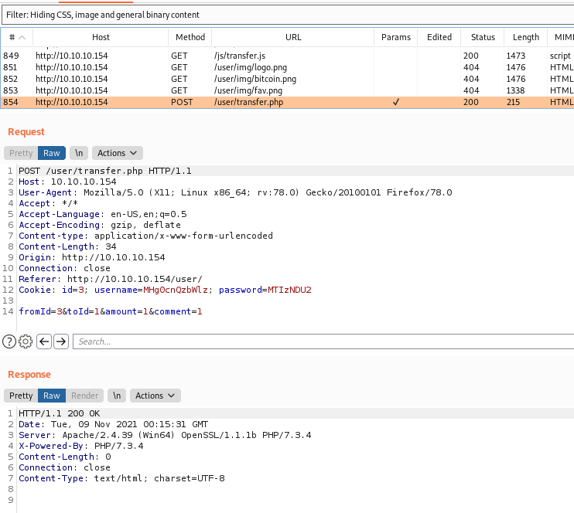
Task: Toggle \n display in Request panel
Action: click(x=78, y=153)
